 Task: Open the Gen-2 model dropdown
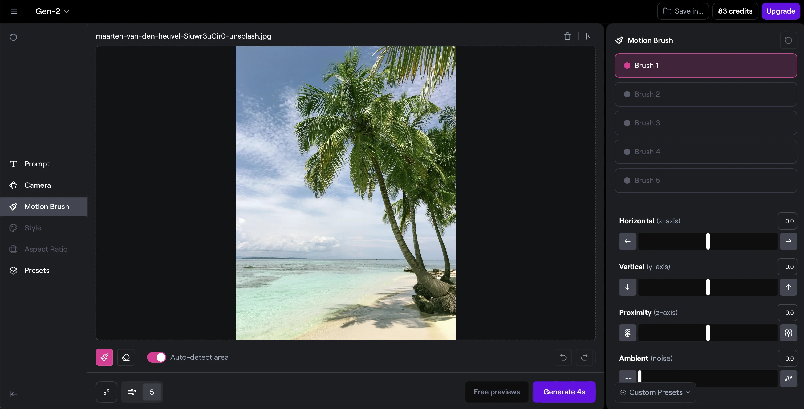[x=52, y=11]
